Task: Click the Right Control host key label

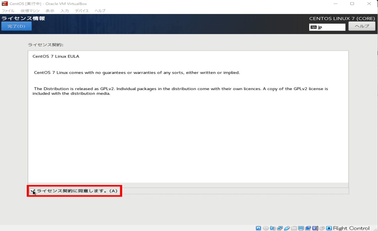Action: [351, 228]
